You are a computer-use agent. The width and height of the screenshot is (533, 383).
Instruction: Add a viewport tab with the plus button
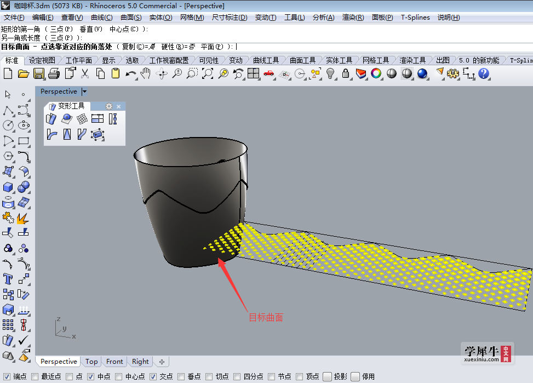[162, 362]
